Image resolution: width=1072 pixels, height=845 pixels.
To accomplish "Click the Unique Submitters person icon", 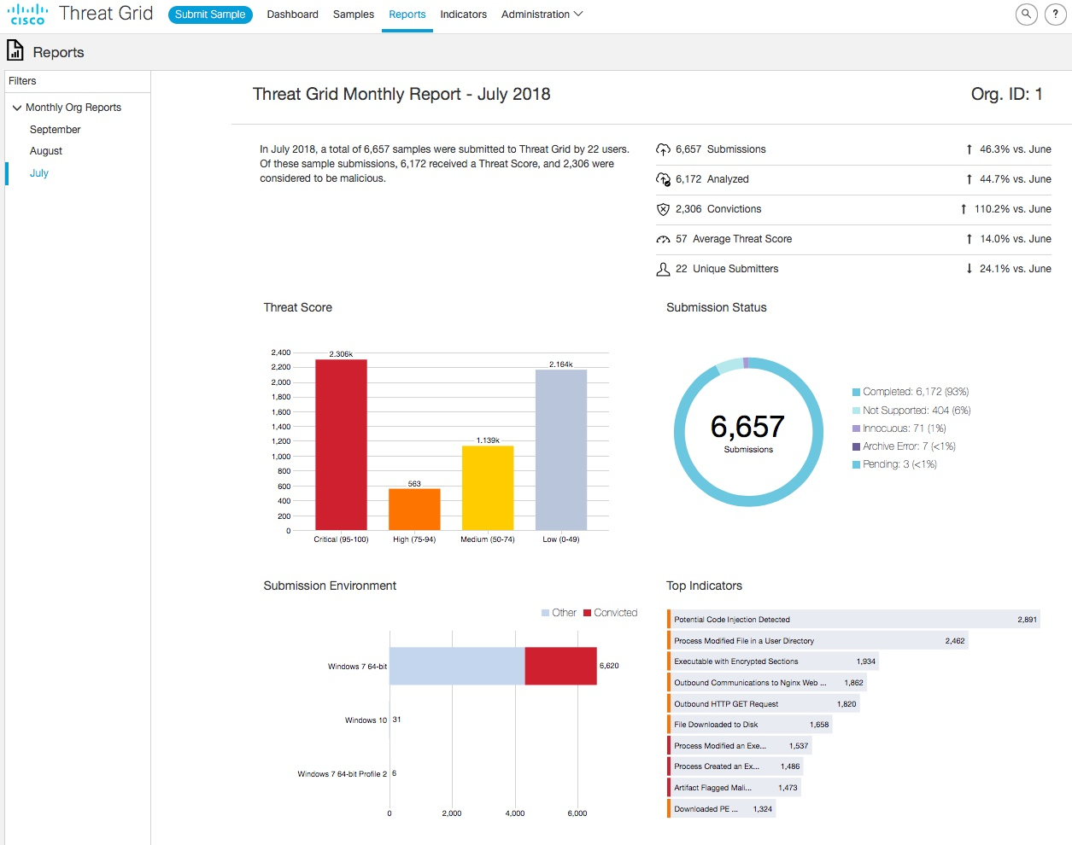I will 663,269.
